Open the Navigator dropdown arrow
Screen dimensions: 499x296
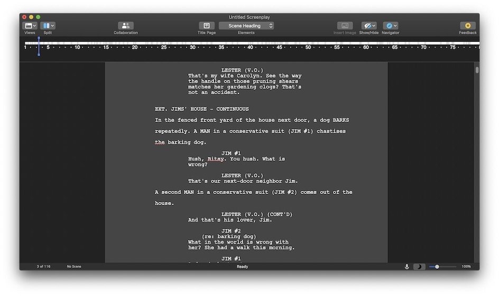395,25
